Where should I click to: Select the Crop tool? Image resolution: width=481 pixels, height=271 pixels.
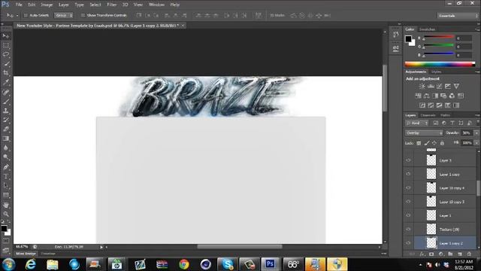click(6, 73)
